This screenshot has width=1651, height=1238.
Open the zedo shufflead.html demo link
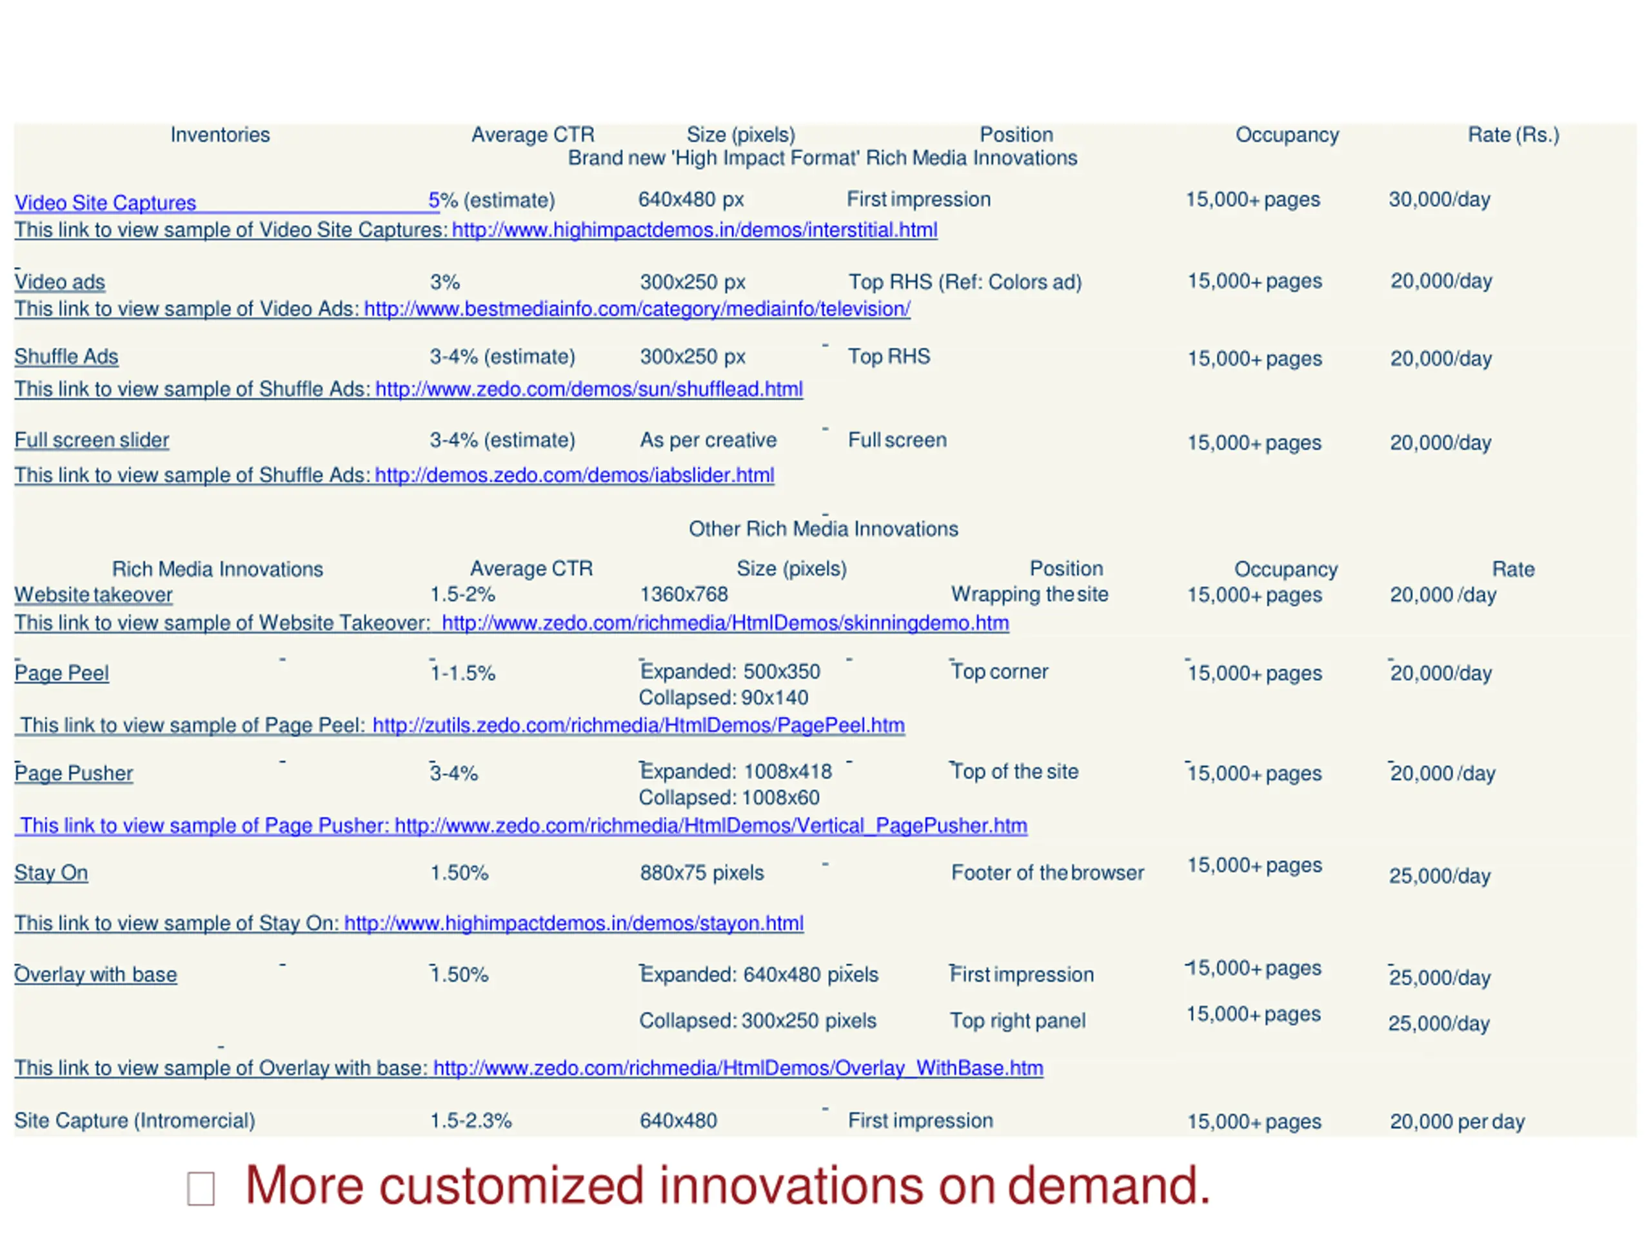click(588, 389)
